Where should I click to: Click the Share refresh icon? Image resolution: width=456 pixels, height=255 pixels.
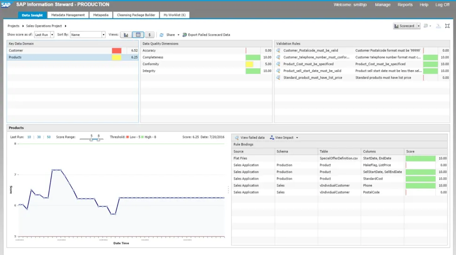click(x=162, y=35)
